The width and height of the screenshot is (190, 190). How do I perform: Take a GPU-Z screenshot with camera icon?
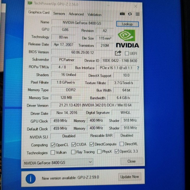coord(122,14)
